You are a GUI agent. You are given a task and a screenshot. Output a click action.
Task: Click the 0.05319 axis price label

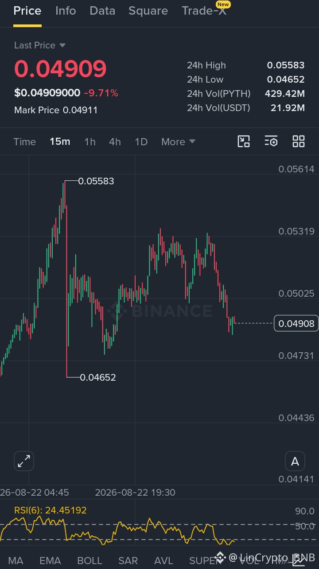(x=296, y=231)
